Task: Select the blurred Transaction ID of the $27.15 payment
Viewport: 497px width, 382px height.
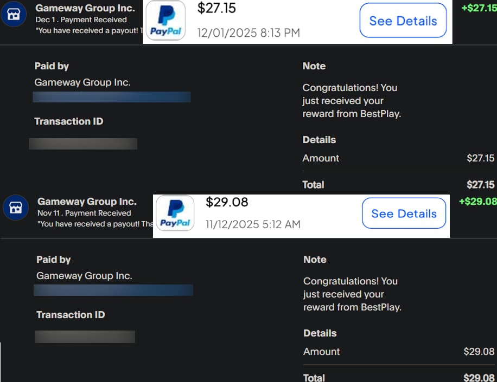Action: coord(83,144)
